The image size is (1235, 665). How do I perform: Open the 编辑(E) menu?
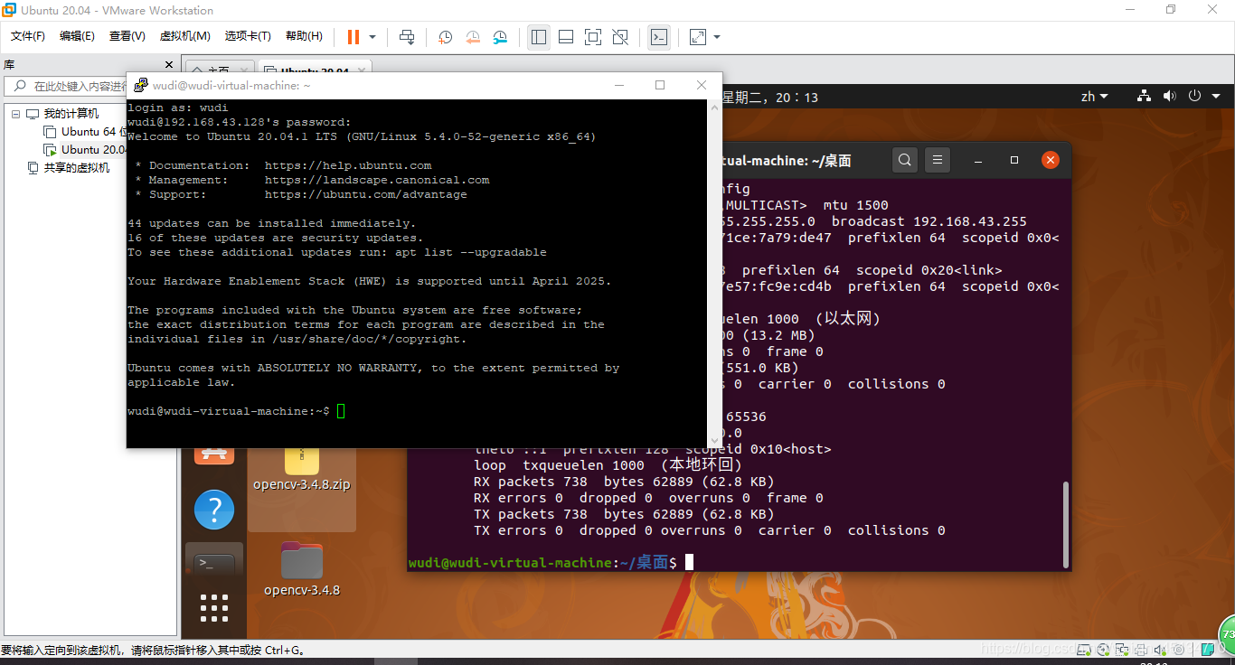(77, 36)
